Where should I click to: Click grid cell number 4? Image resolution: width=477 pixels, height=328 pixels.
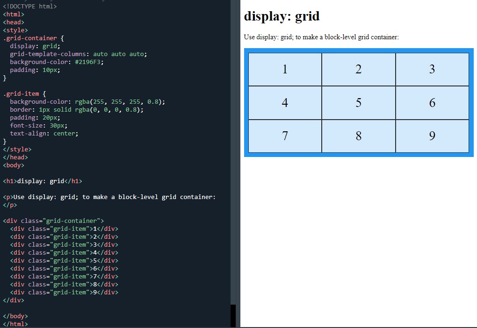coord(285,103)
